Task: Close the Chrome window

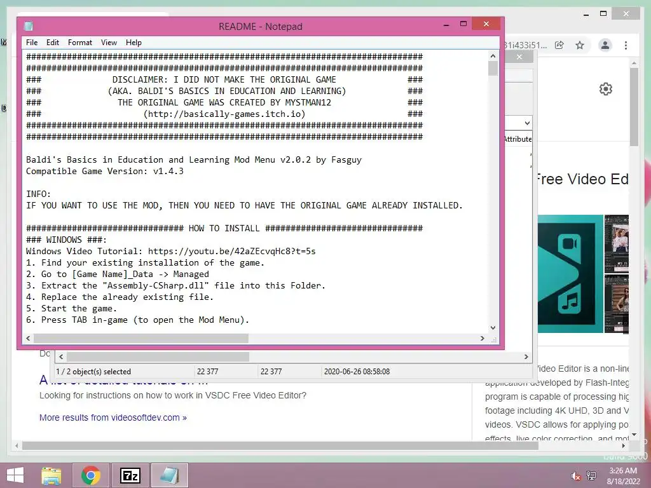Action: click(626, 14)
